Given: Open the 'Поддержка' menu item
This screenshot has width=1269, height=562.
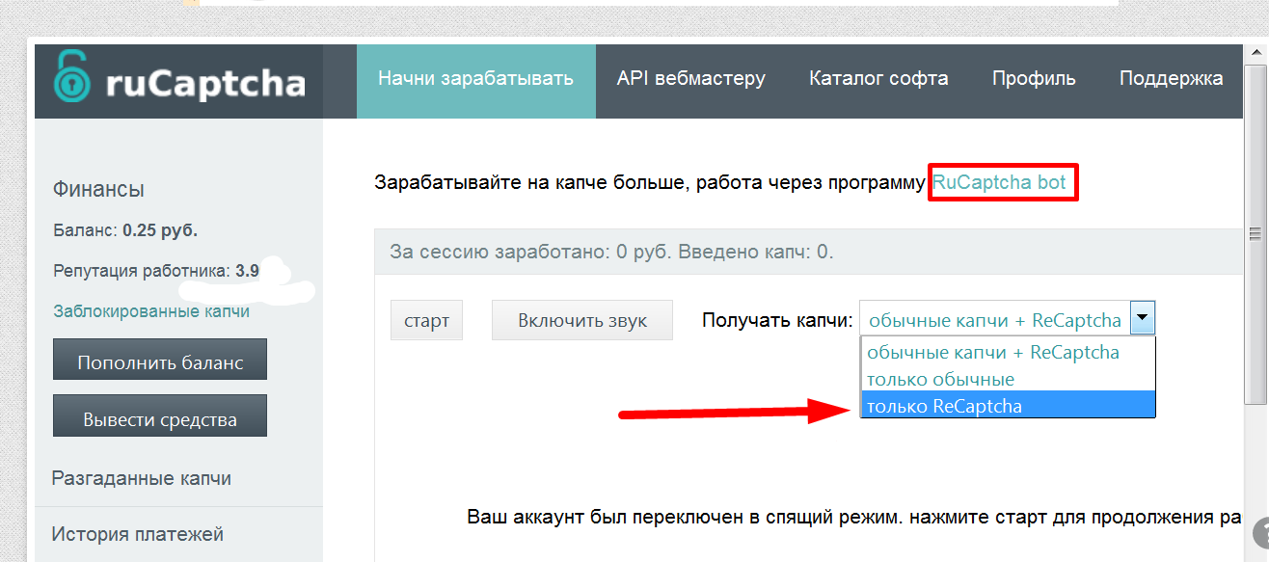Looking at the screenshot, I should 1171,79.
